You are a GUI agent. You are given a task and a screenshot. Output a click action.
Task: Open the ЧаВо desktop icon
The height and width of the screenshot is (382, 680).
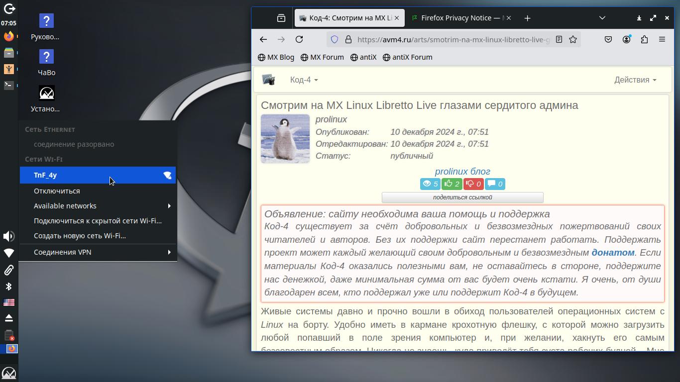point(46,63)
